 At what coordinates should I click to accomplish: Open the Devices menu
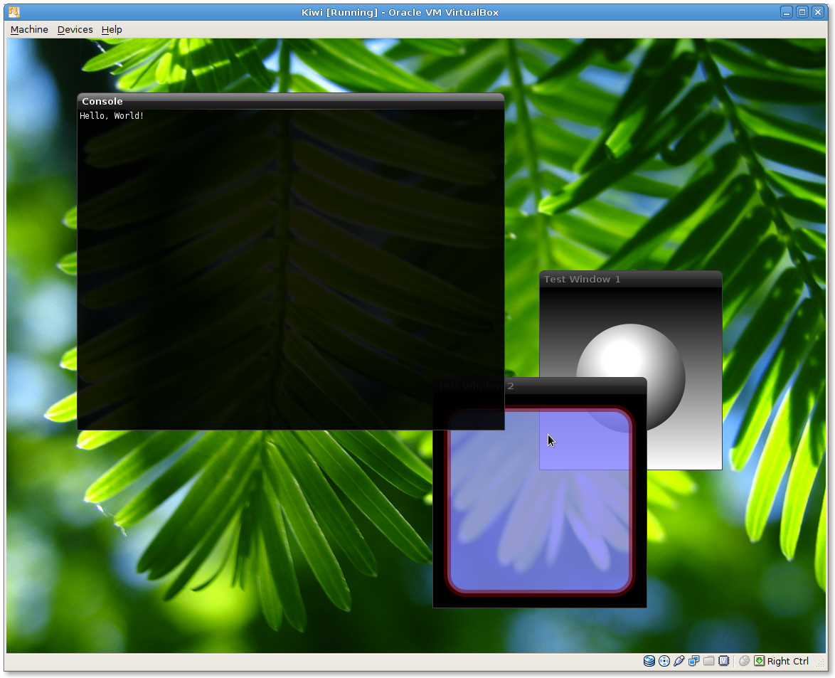pyautogui.click(x=75, y=30)
